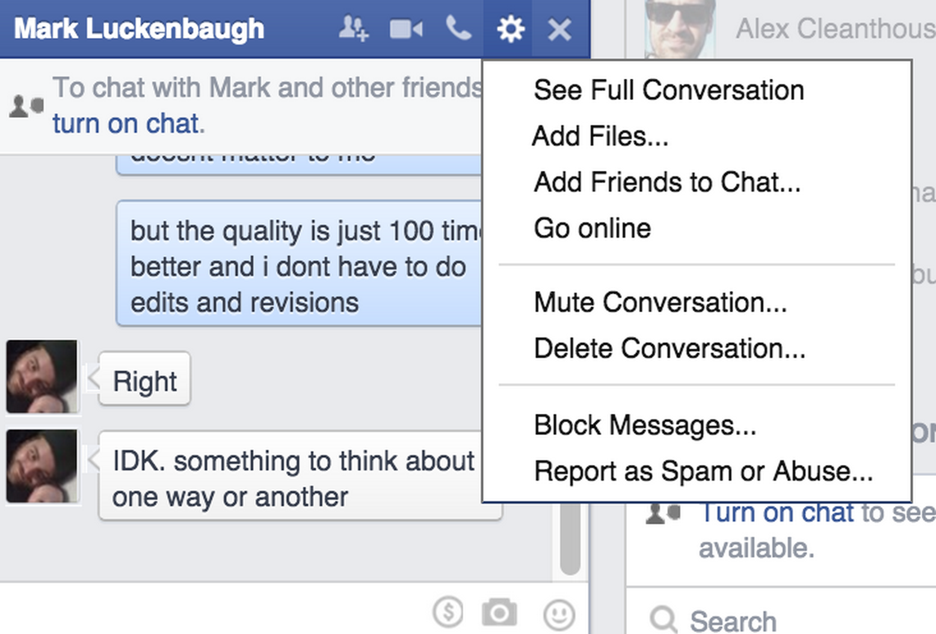Start a voice call using phone icon
Screen dimensions: 936x634
point(458,28)
